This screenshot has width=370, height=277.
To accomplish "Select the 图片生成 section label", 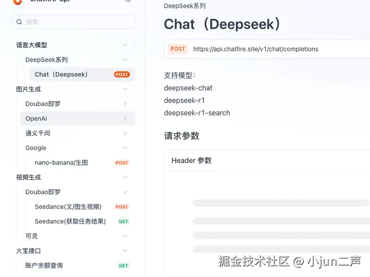I will point(28,89).
